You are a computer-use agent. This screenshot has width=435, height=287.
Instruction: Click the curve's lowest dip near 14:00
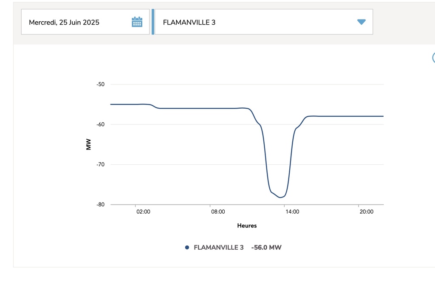click(280, 197)
